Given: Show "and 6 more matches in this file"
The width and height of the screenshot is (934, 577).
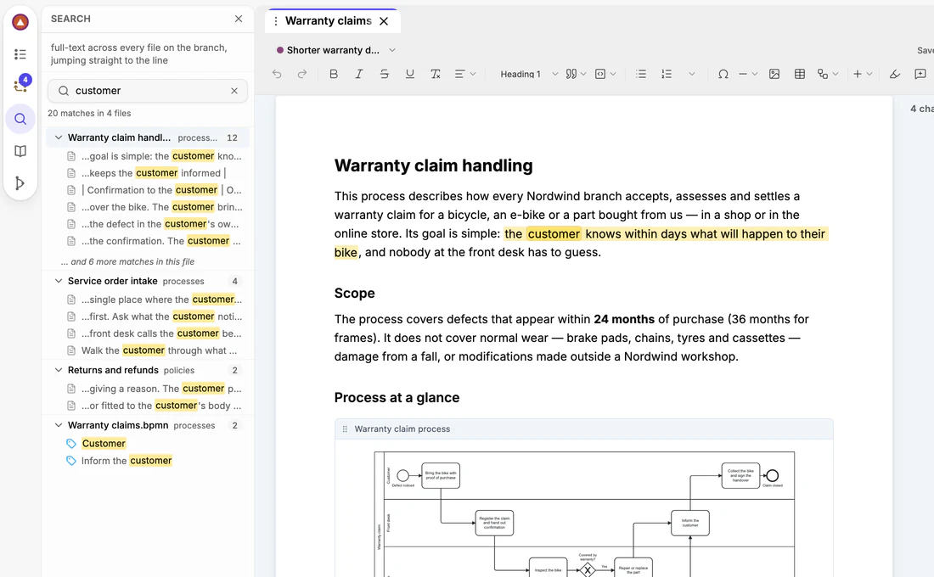Looking at the screenshot, I should click(127, 261).
